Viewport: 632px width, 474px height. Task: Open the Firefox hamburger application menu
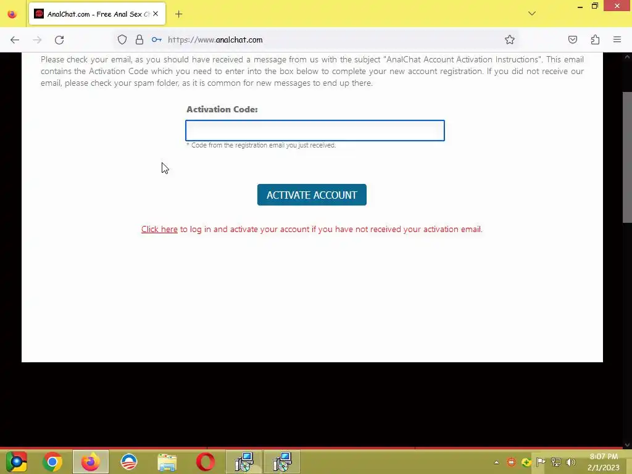pos(617,39)
